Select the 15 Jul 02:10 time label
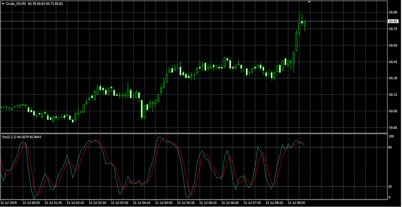Image resolution: width=402 pixels, height=207 pixels. (75, 202)
